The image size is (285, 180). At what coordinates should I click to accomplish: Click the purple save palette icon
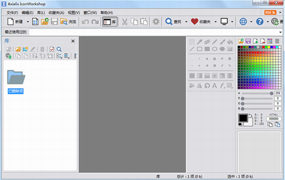point(248,41)
